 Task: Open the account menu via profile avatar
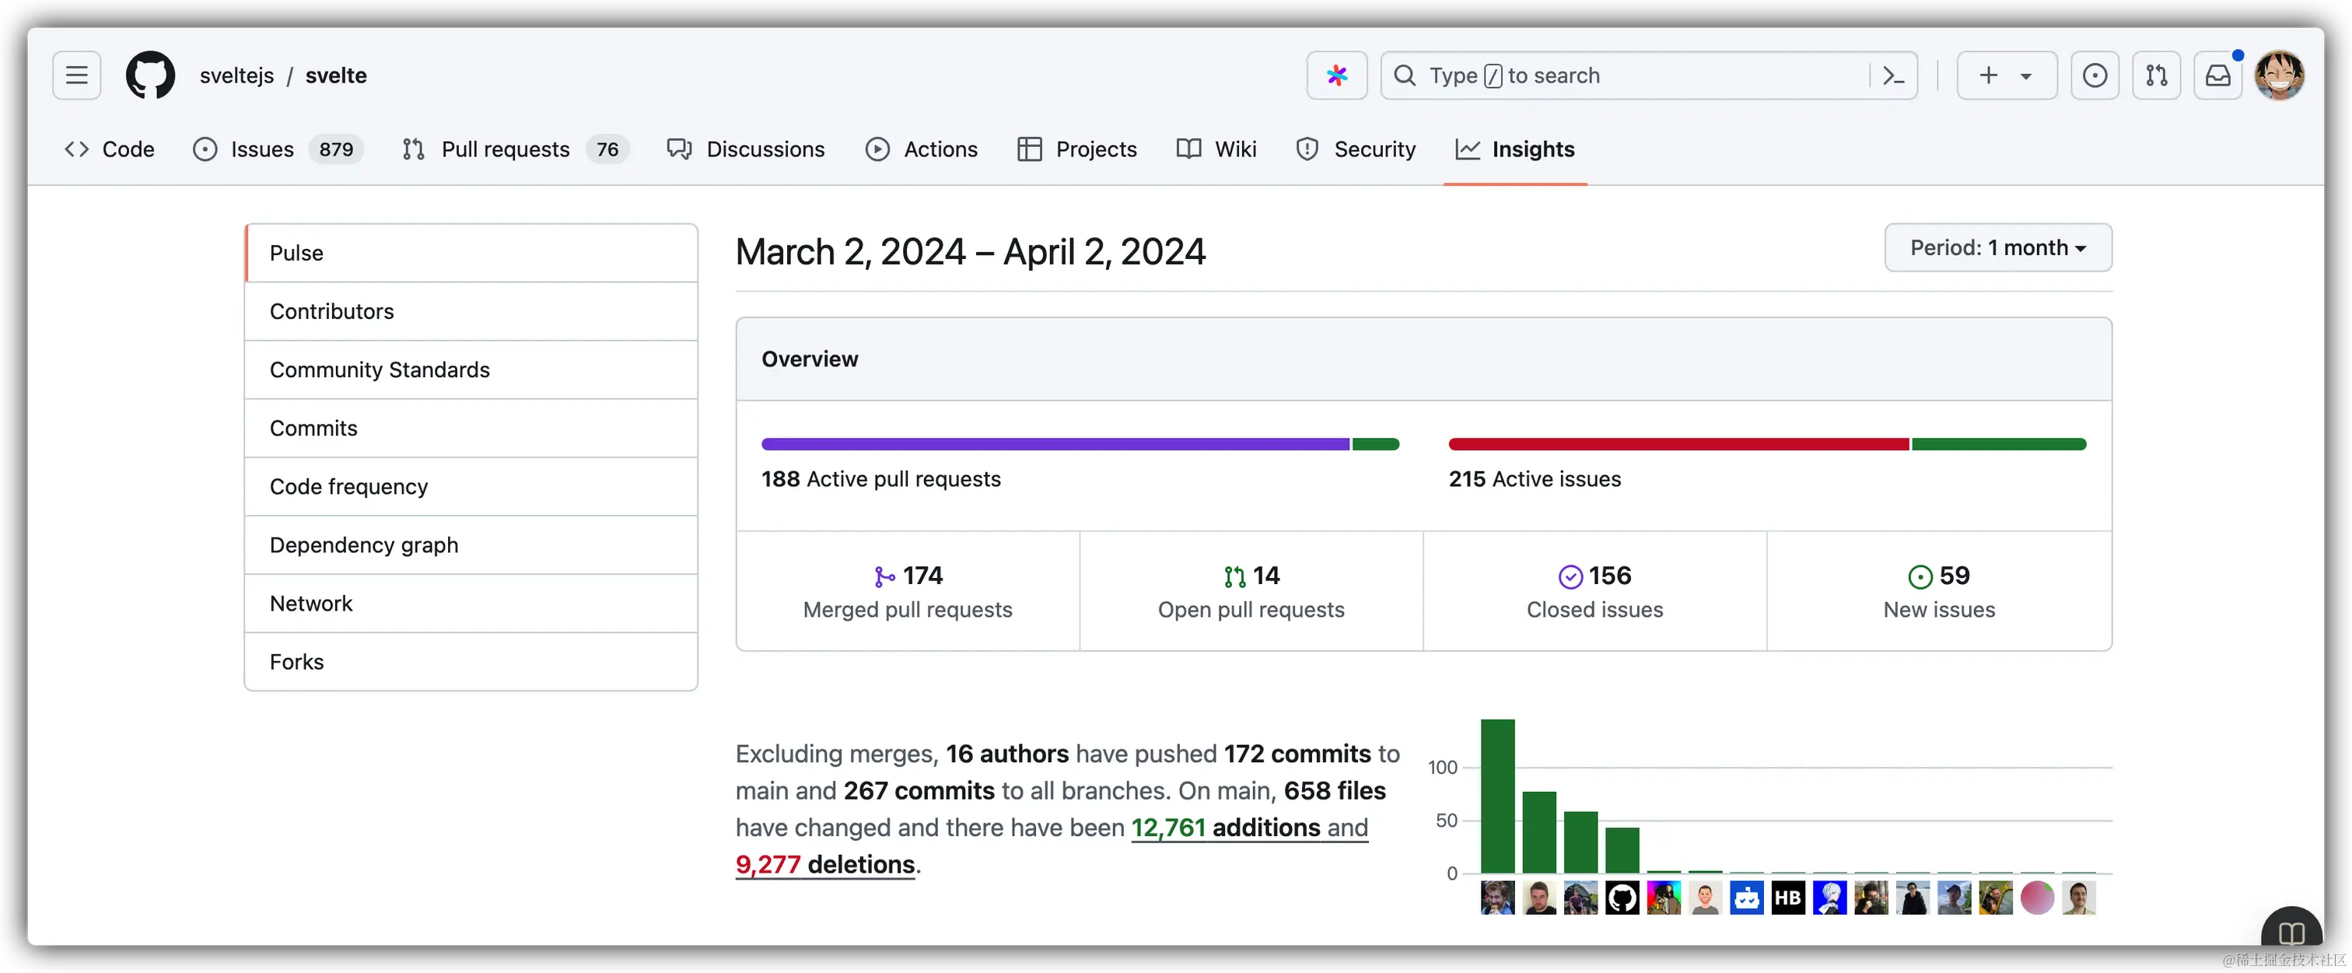coord(2280,75)
